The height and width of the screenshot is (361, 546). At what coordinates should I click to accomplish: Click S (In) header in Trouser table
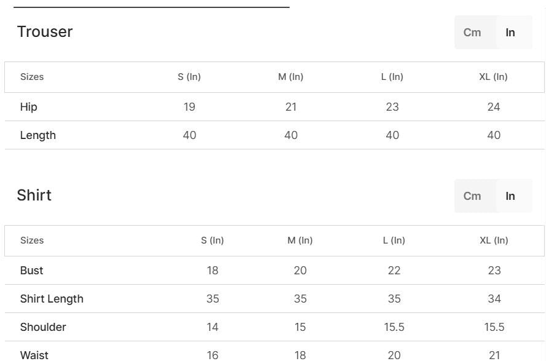[189, 77]
